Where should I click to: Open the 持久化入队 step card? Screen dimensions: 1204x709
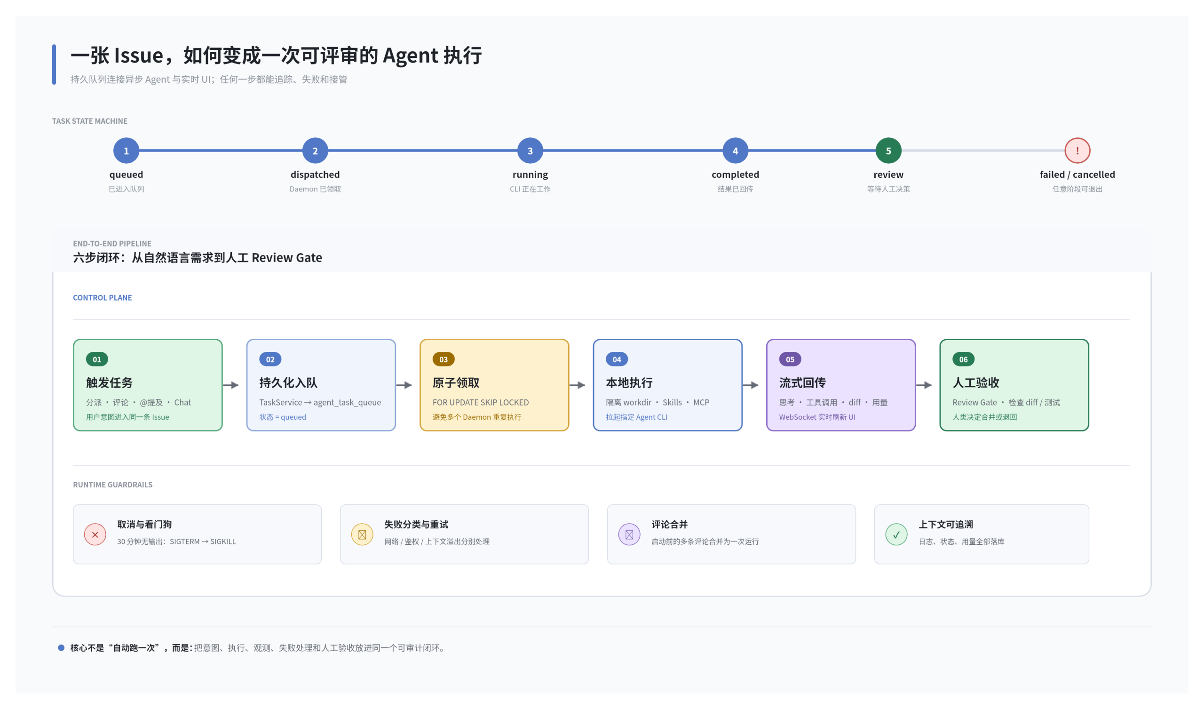[321, 385]
